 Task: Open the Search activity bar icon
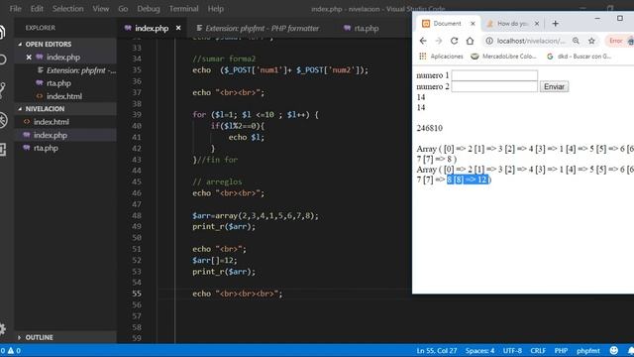[2, 59]
